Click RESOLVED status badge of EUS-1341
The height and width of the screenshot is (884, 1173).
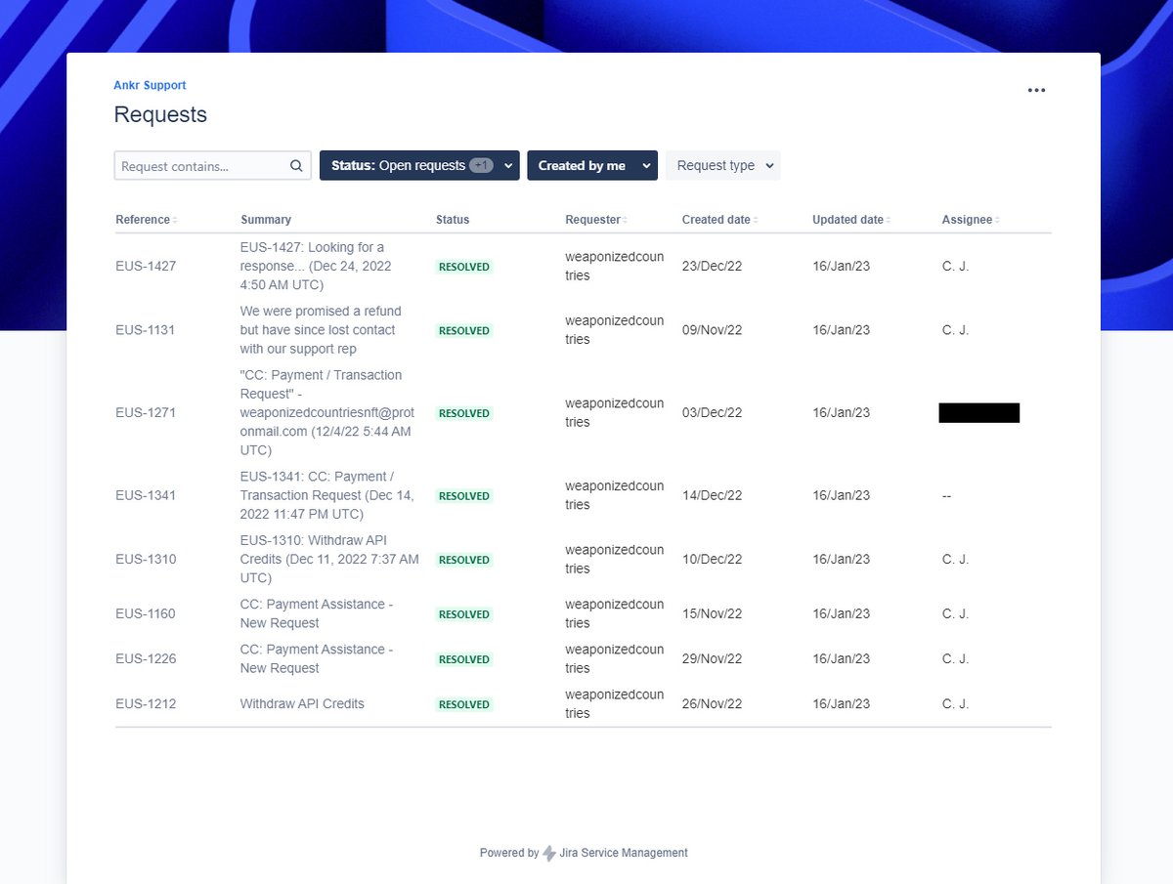pyautogui.click(x=464, y=496)
